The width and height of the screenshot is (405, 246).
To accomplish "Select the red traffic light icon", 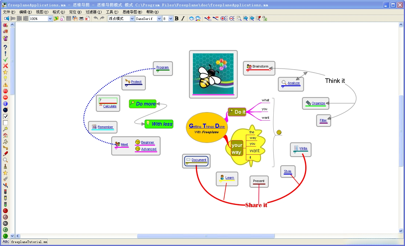I will point(5,192).
